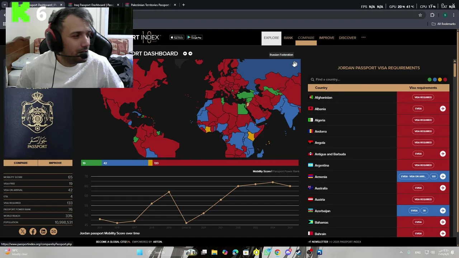Click red 133 visa-required bar segment
The width and height of the screenshot is (459, 258).
(x=225, y=163)
